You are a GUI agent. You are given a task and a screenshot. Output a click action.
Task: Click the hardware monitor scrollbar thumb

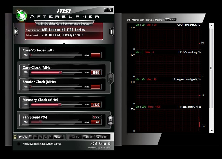tap(212, 68)
